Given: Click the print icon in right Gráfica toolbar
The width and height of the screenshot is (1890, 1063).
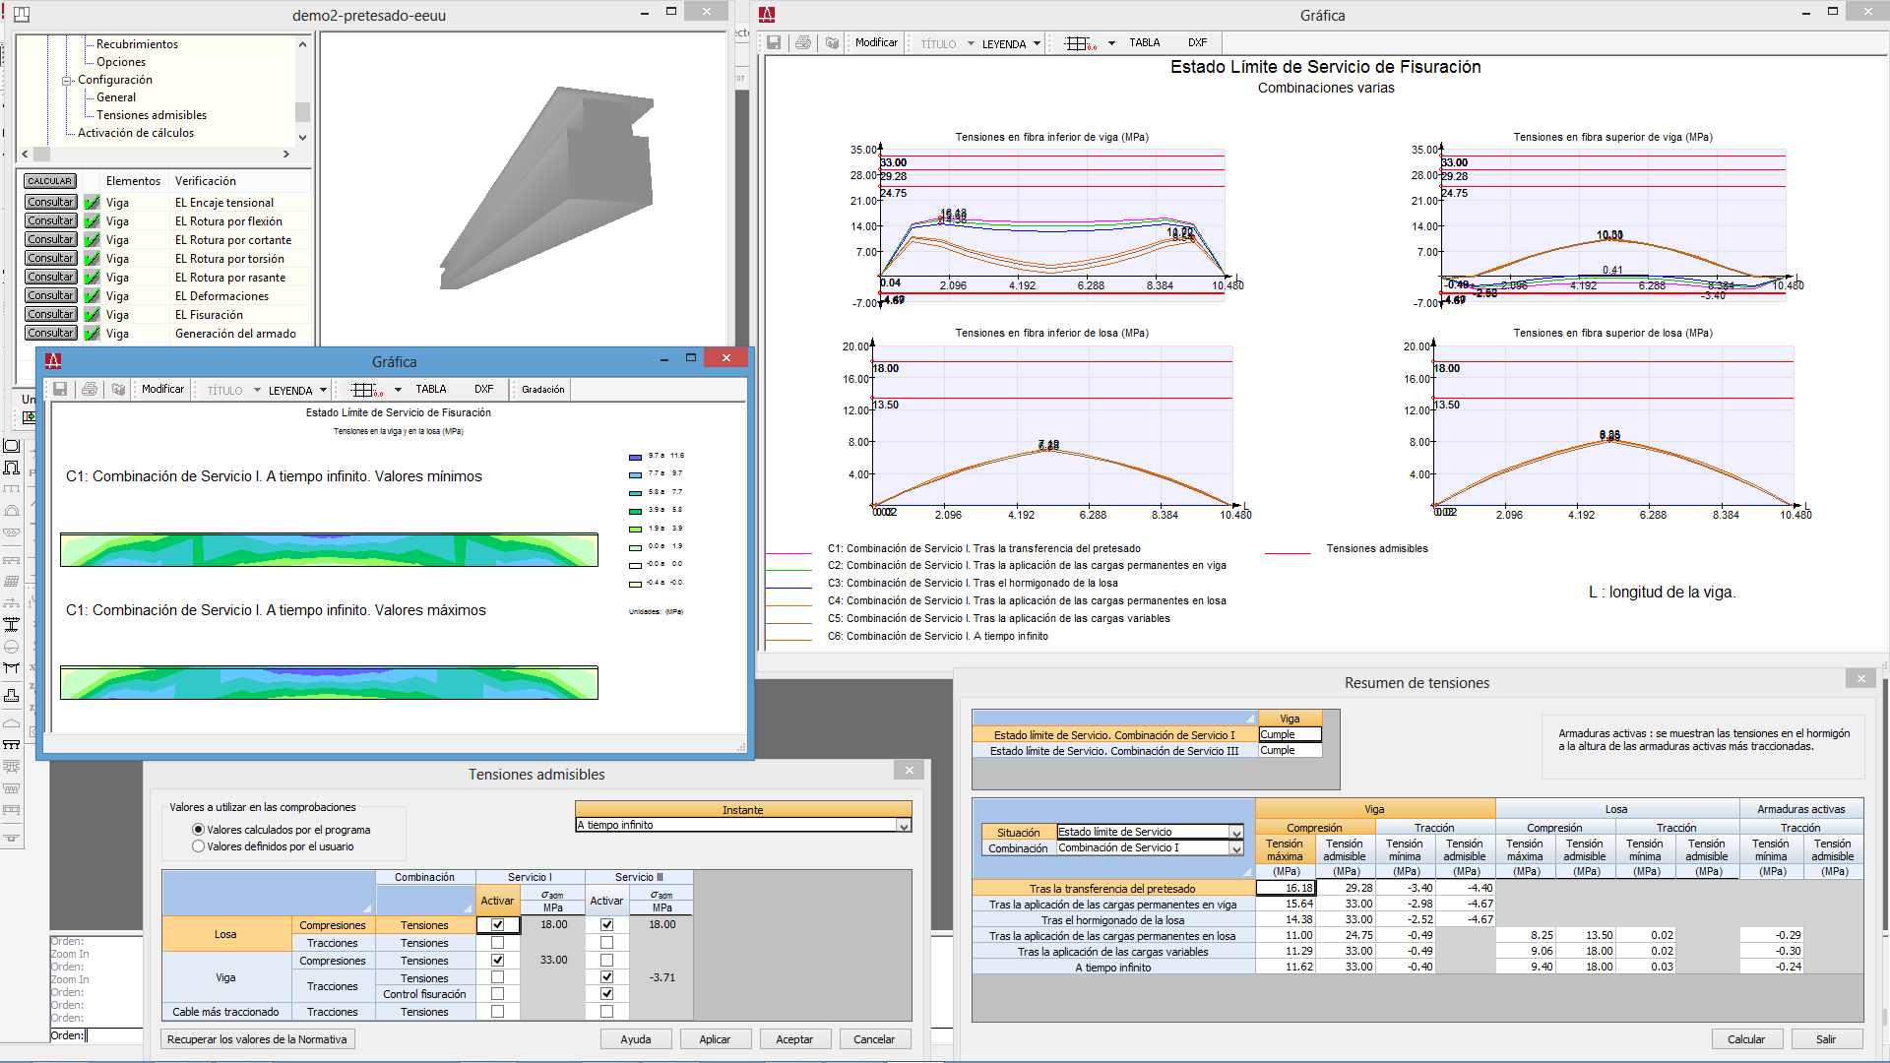Looking at the screenshot, I should click(803, 43).
